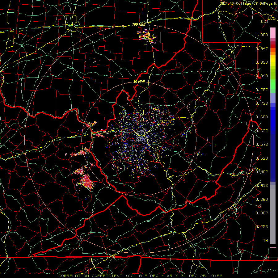Image resolution: width=278 pixels, height=278 pixels.
Task: Click the NEXLAB-College of DuPage watermark text
Action: (x=247, y=3)
